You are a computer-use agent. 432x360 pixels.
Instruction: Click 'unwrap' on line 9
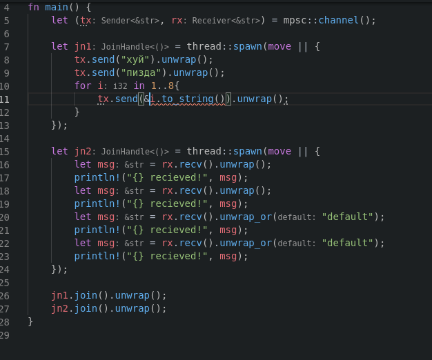pyautogui.click(x=190, y=72)
